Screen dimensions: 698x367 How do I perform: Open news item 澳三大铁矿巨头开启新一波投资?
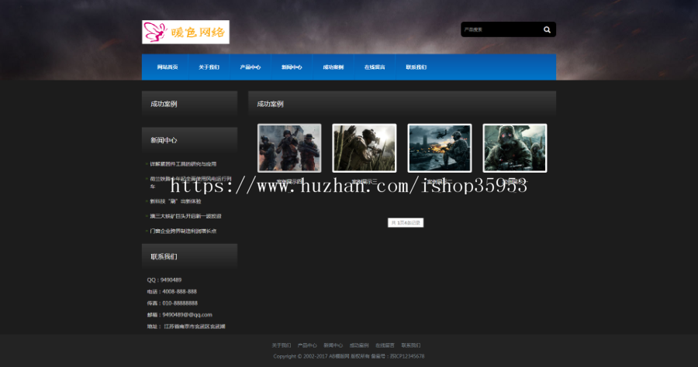(x=185, y=216)
